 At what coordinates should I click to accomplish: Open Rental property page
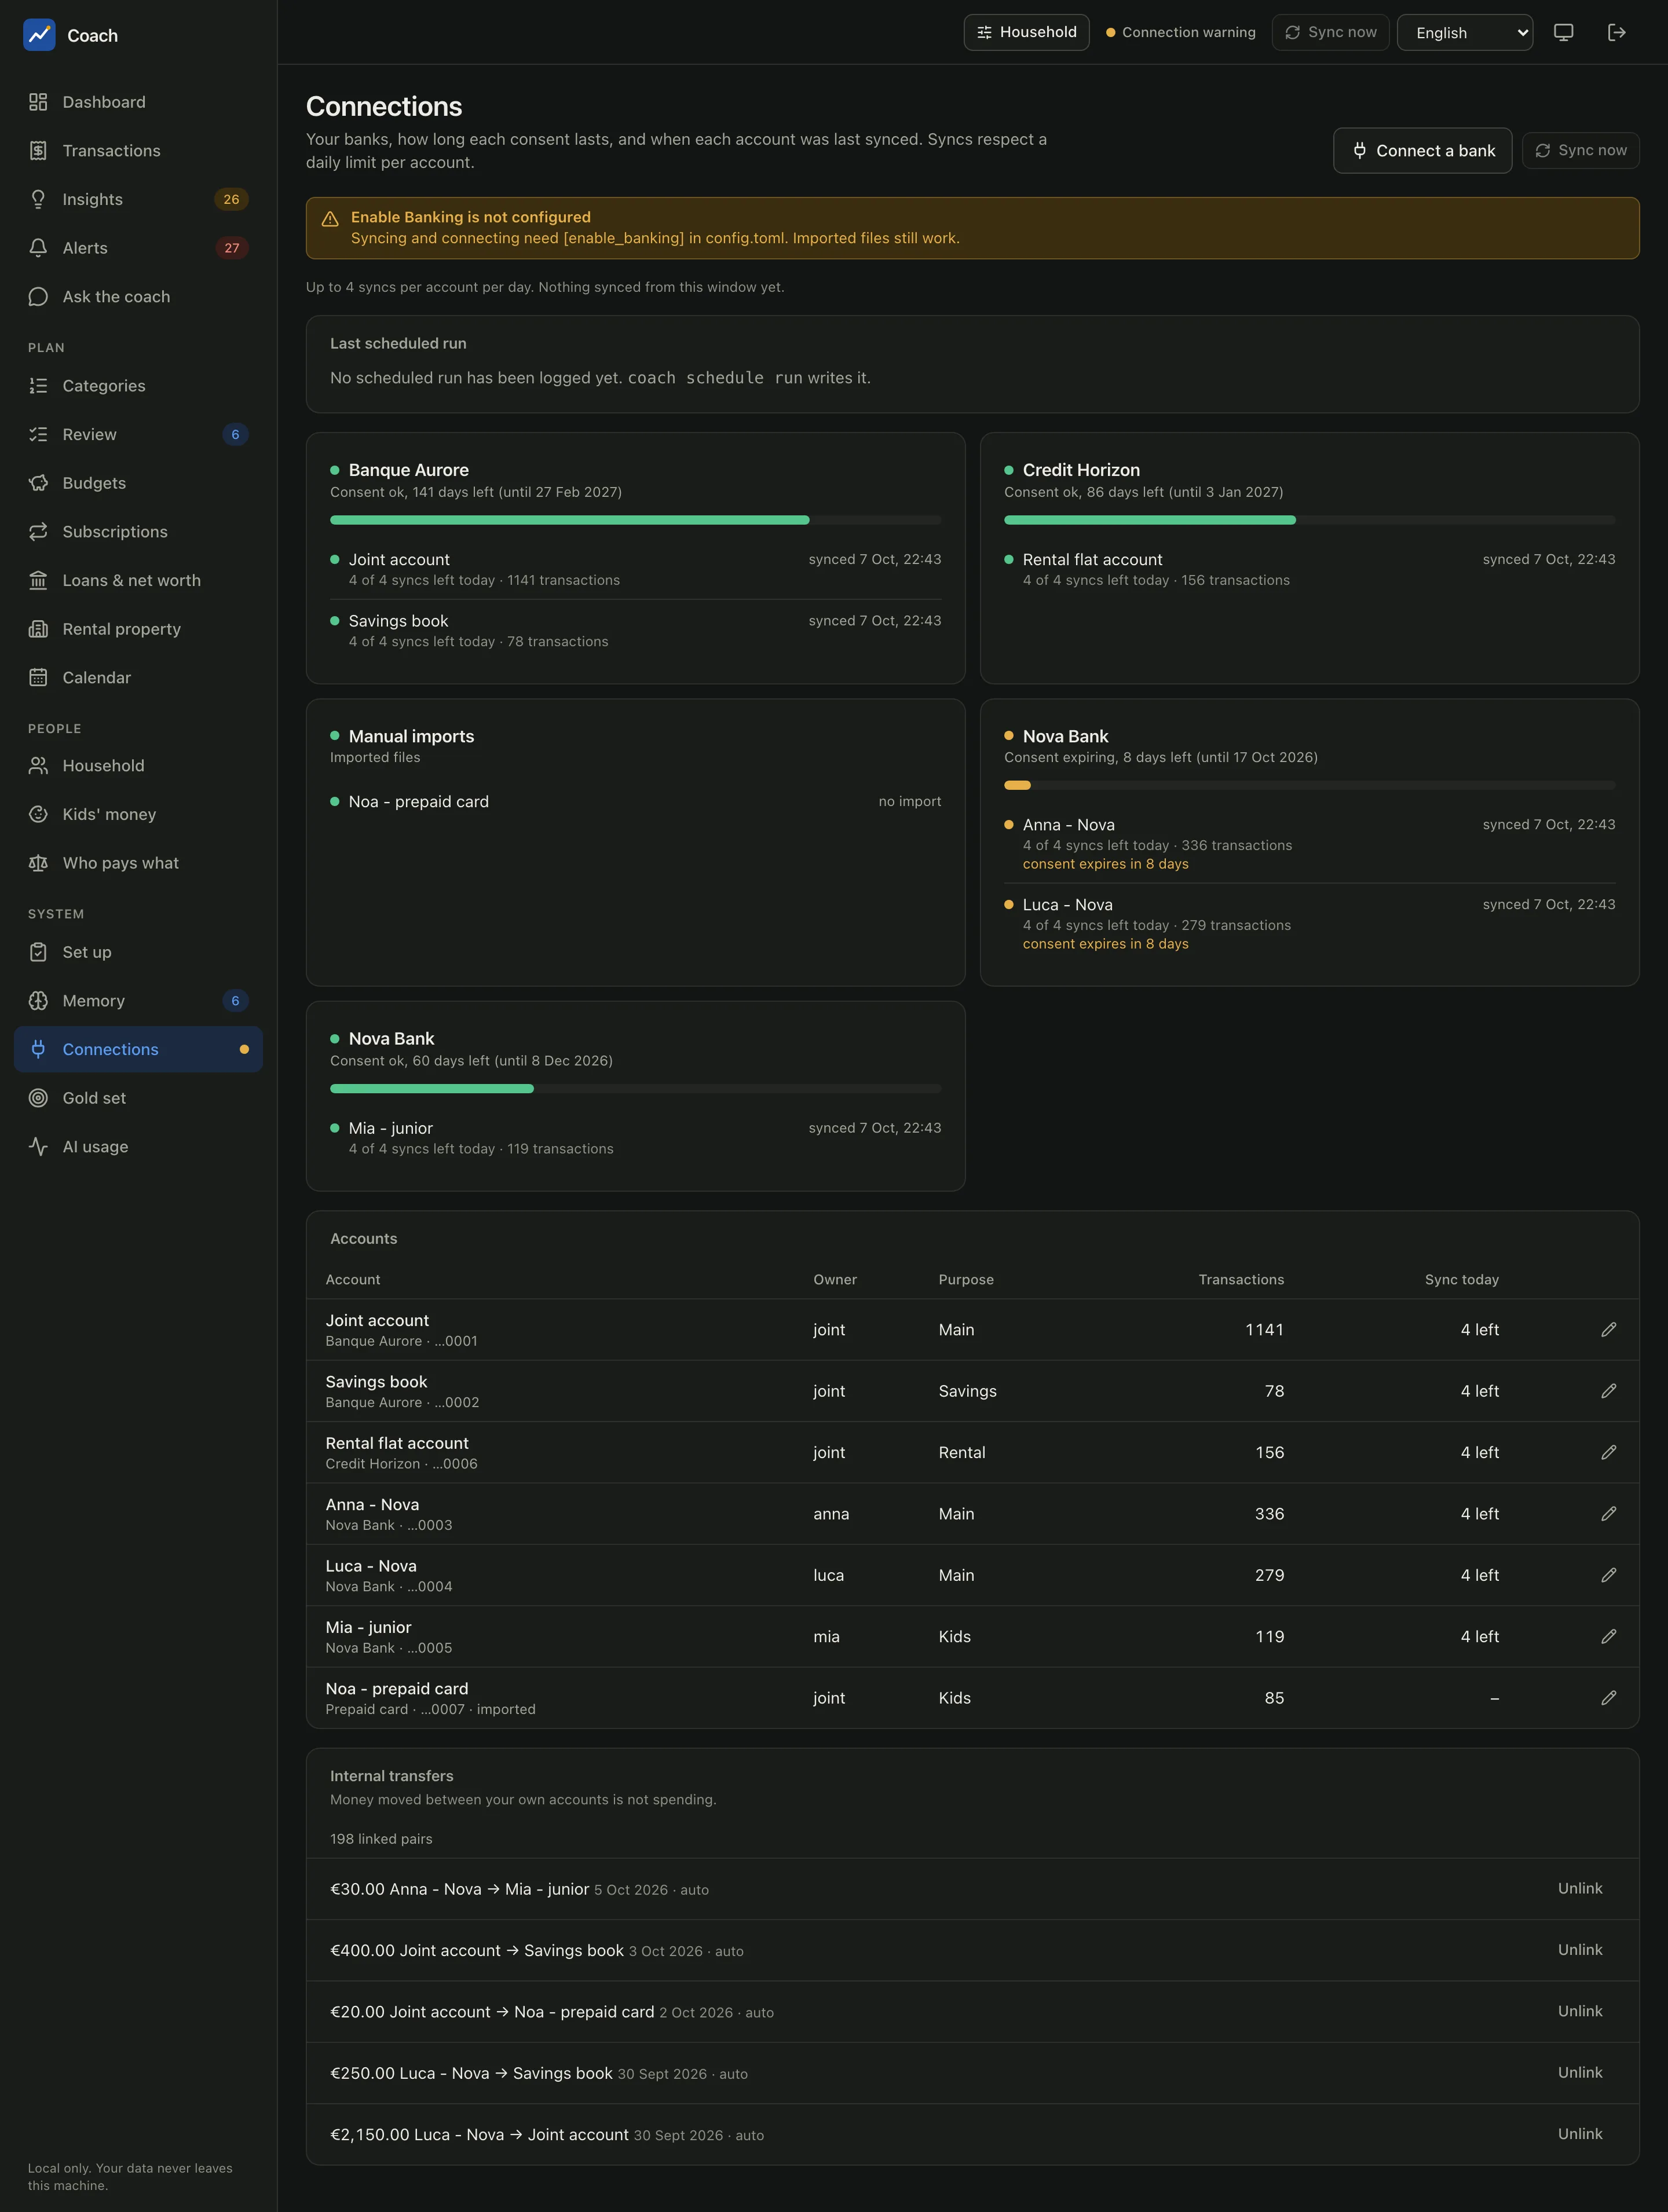pos(138,629)
